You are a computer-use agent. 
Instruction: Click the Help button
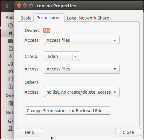29,132
